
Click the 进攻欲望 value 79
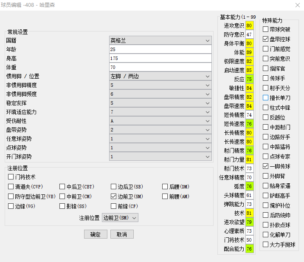point(250,222)
